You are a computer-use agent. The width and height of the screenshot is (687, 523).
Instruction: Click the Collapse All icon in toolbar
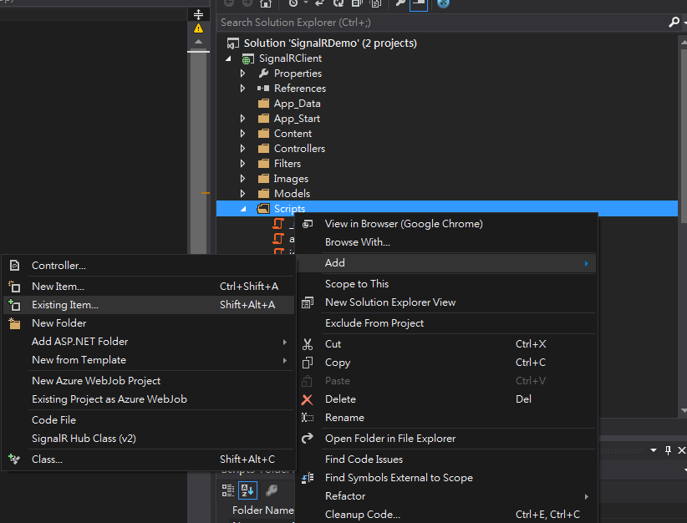point(357,3)
